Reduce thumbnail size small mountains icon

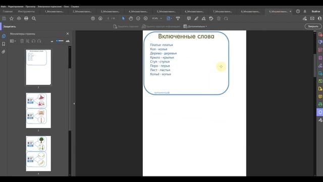[x=52, y=41]
